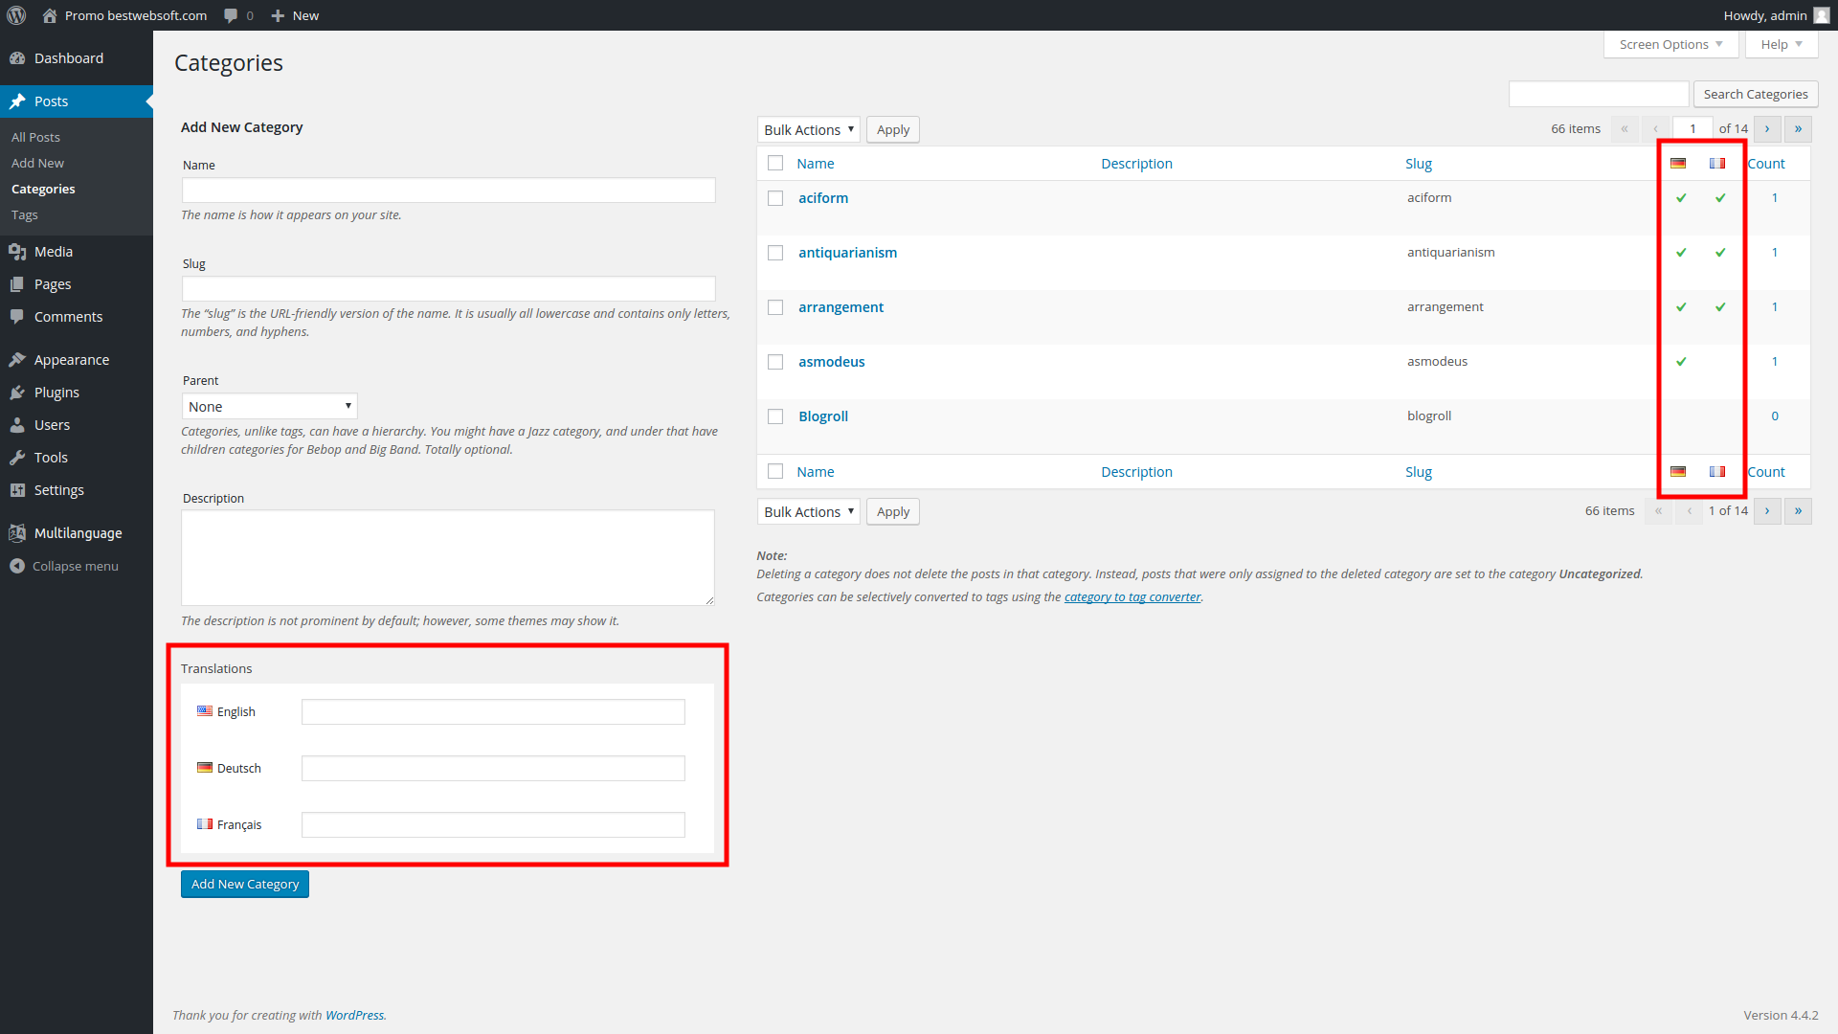Check the antiquarianism category checkbox
1838x1034 pixels.
point(775,253)
